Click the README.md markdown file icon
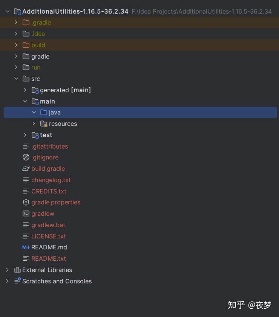The image size is (279, 317). coord(26,247)
